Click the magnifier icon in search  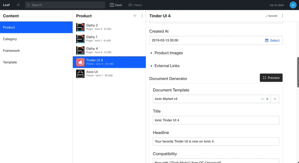click(x=28, y=5)
